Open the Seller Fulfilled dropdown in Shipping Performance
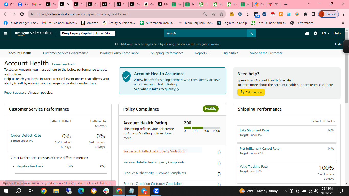 323,121
